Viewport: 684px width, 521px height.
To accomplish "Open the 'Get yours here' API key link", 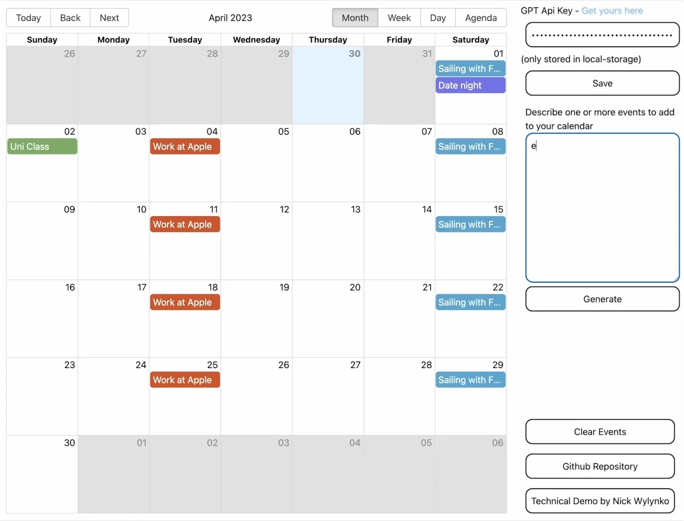I will point(612,11).
